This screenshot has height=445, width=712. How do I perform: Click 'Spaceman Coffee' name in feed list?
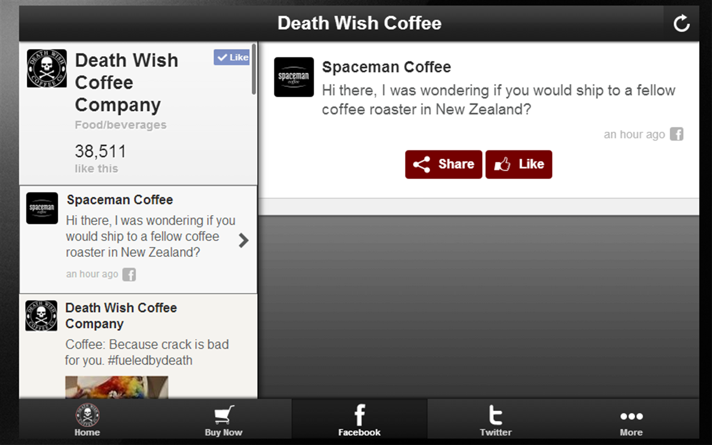(120, 200)
